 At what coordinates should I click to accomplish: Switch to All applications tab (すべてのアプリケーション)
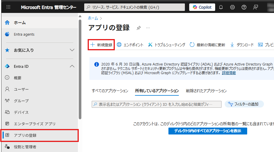(x=110, y=91)
